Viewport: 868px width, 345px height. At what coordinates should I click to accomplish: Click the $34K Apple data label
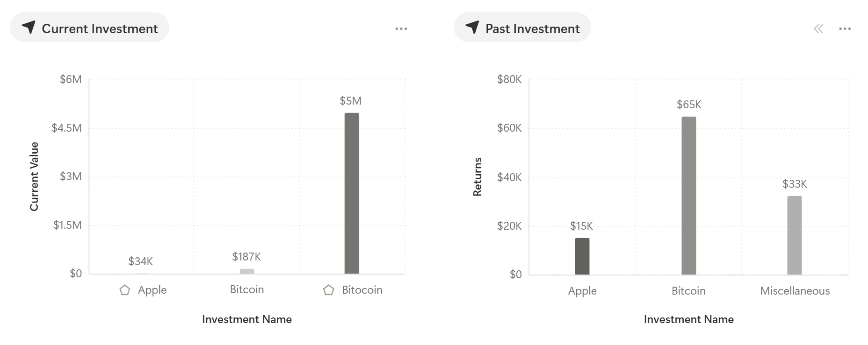pyautogui.click(x=141, y=261)
